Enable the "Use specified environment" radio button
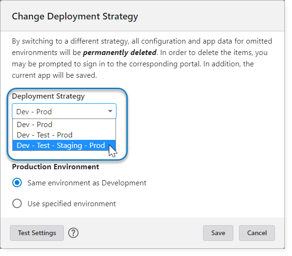The image size is (292, 256). (17, 203)
